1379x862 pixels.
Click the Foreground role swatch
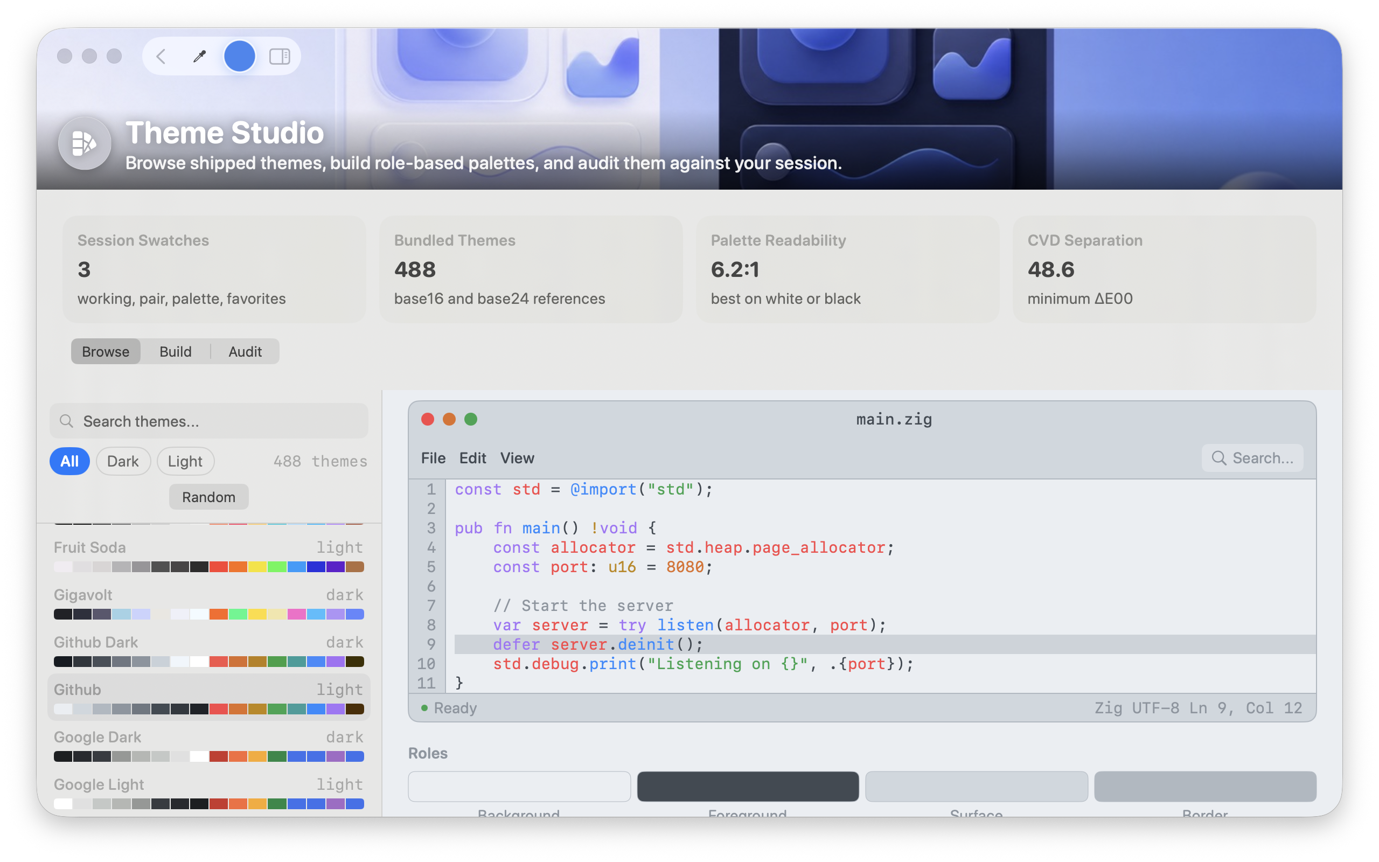[x=748, y=786]
